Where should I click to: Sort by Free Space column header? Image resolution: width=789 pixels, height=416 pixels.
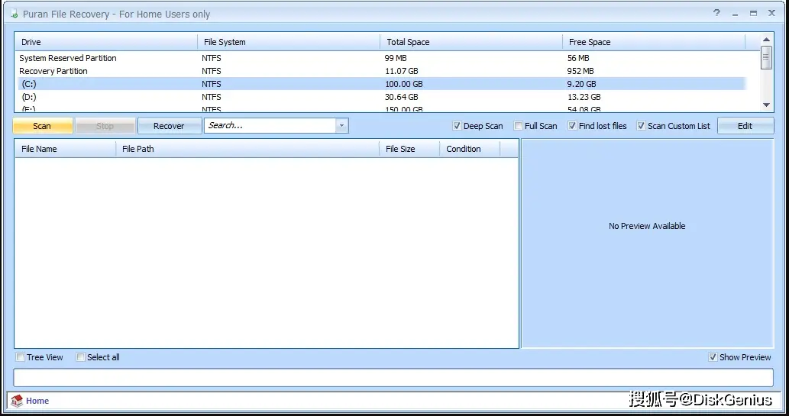[654, 42]
